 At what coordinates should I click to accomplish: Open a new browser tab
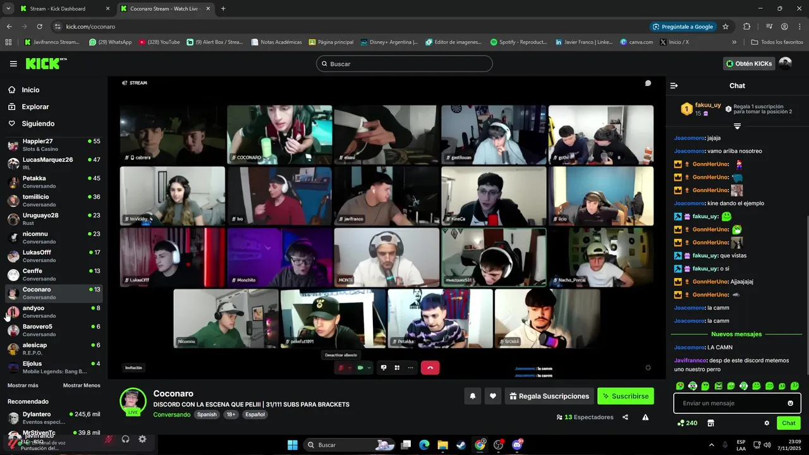coord(223,9)
